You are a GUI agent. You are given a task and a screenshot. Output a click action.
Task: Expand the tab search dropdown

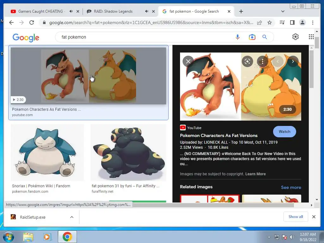[283, 11]
